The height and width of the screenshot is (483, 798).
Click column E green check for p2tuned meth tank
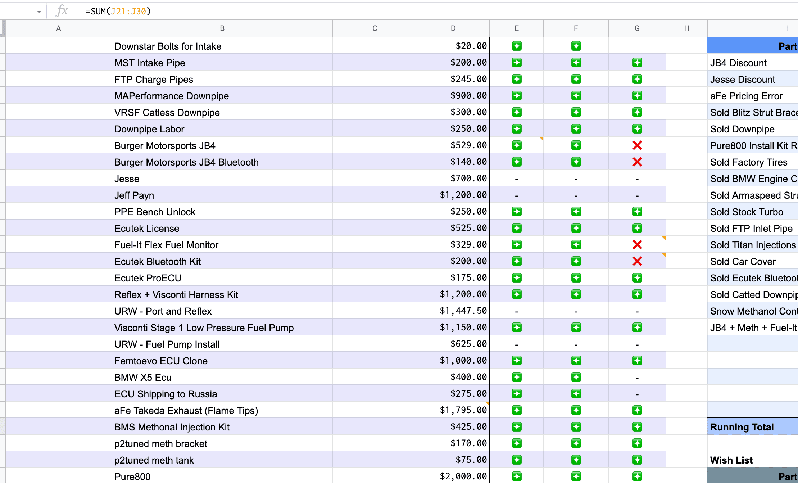[x=517, y=460]
